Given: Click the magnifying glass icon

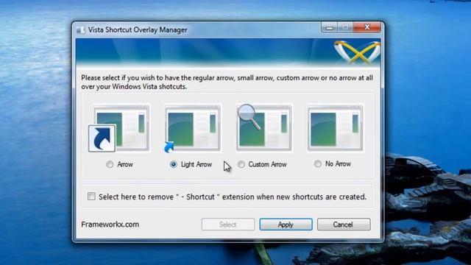Looking at the screenshot, I should 249,116.
